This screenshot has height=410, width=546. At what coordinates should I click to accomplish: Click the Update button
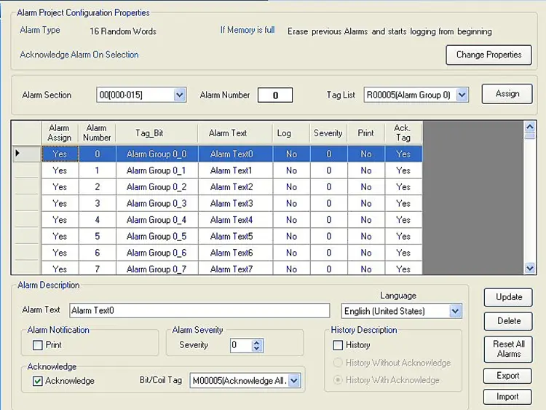508,297
